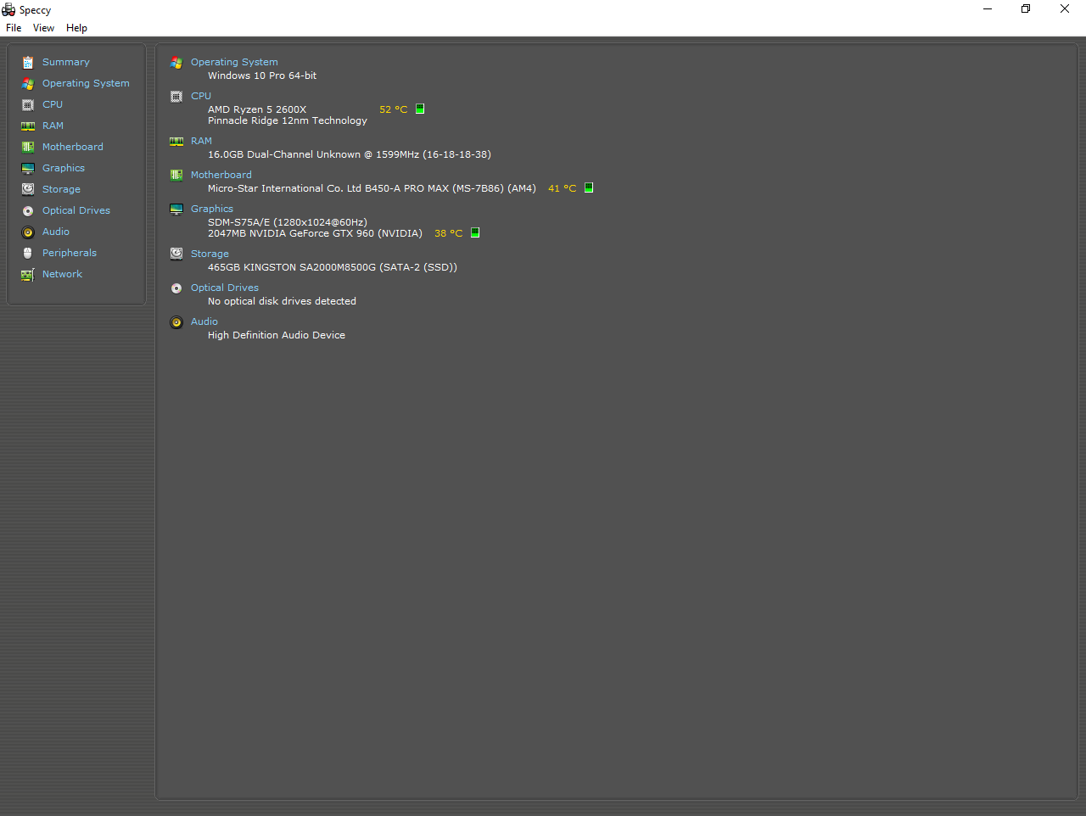The image size is (1086, 816).
Task: Show Graphics details from sidebar
Action: 64,168
